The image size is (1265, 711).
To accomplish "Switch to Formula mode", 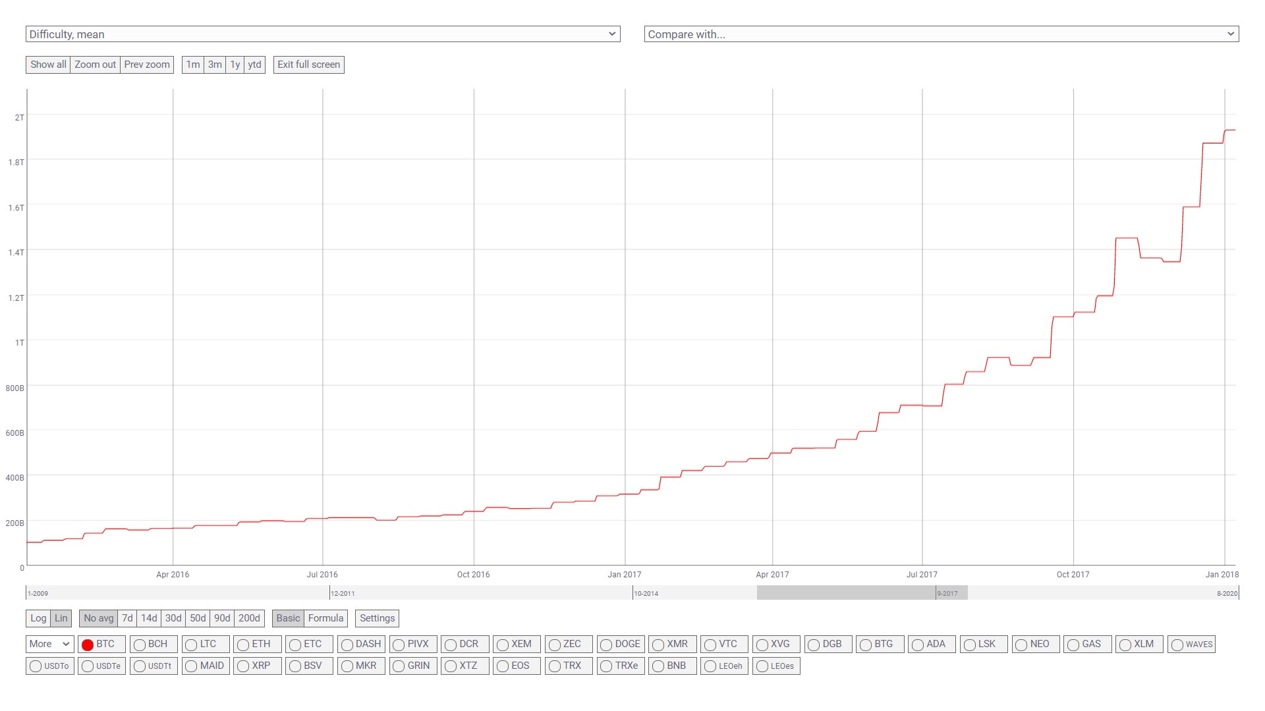I will 325,618.
